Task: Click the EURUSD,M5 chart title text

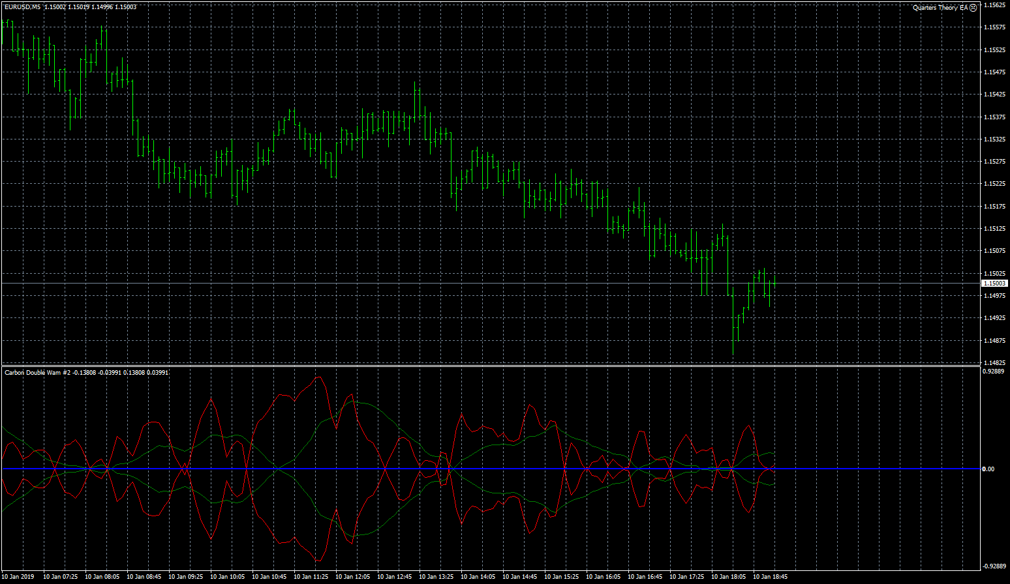Action: point(22,7)
